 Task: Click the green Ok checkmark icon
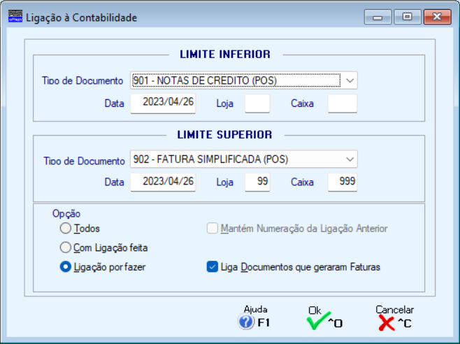[317, 322]
